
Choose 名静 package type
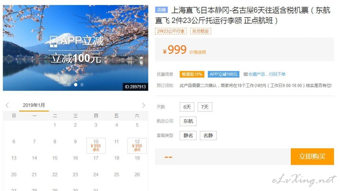coord(208,135)
